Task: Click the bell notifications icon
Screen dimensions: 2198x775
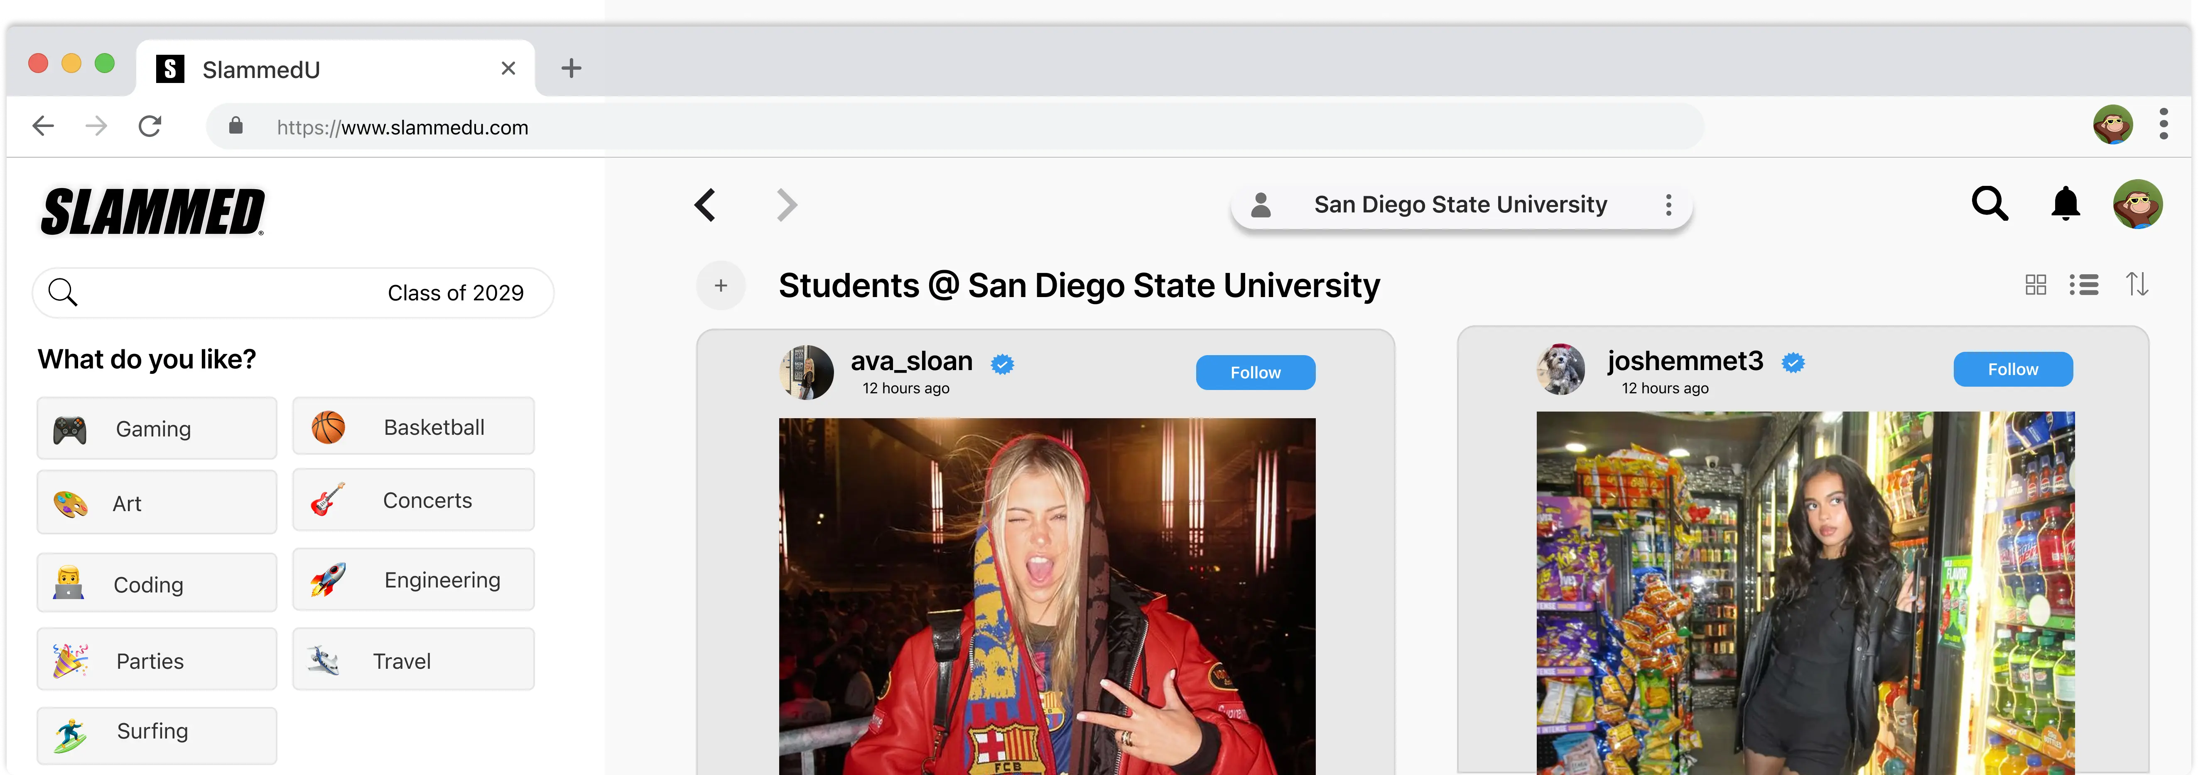Action: click(x=2065, y=205)
